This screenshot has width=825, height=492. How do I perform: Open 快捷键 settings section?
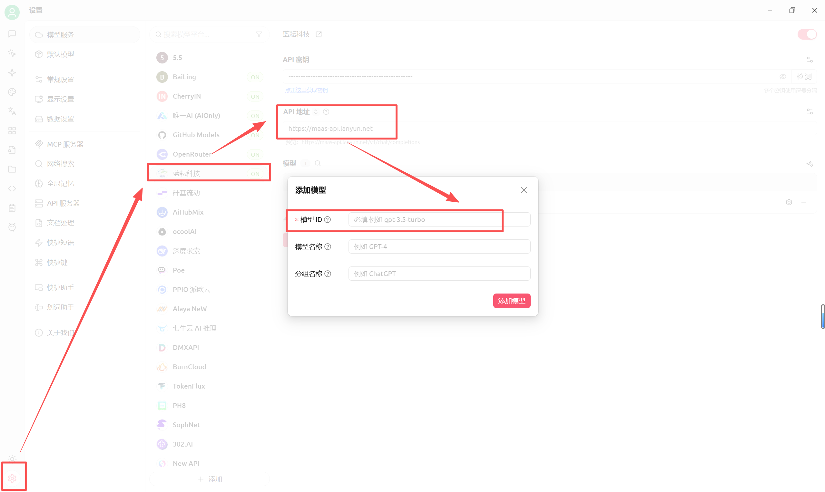(84, 262)
